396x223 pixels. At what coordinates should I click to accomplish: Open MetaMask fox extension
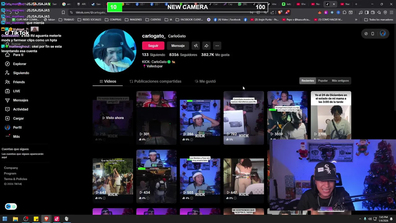tap(319, 12)
